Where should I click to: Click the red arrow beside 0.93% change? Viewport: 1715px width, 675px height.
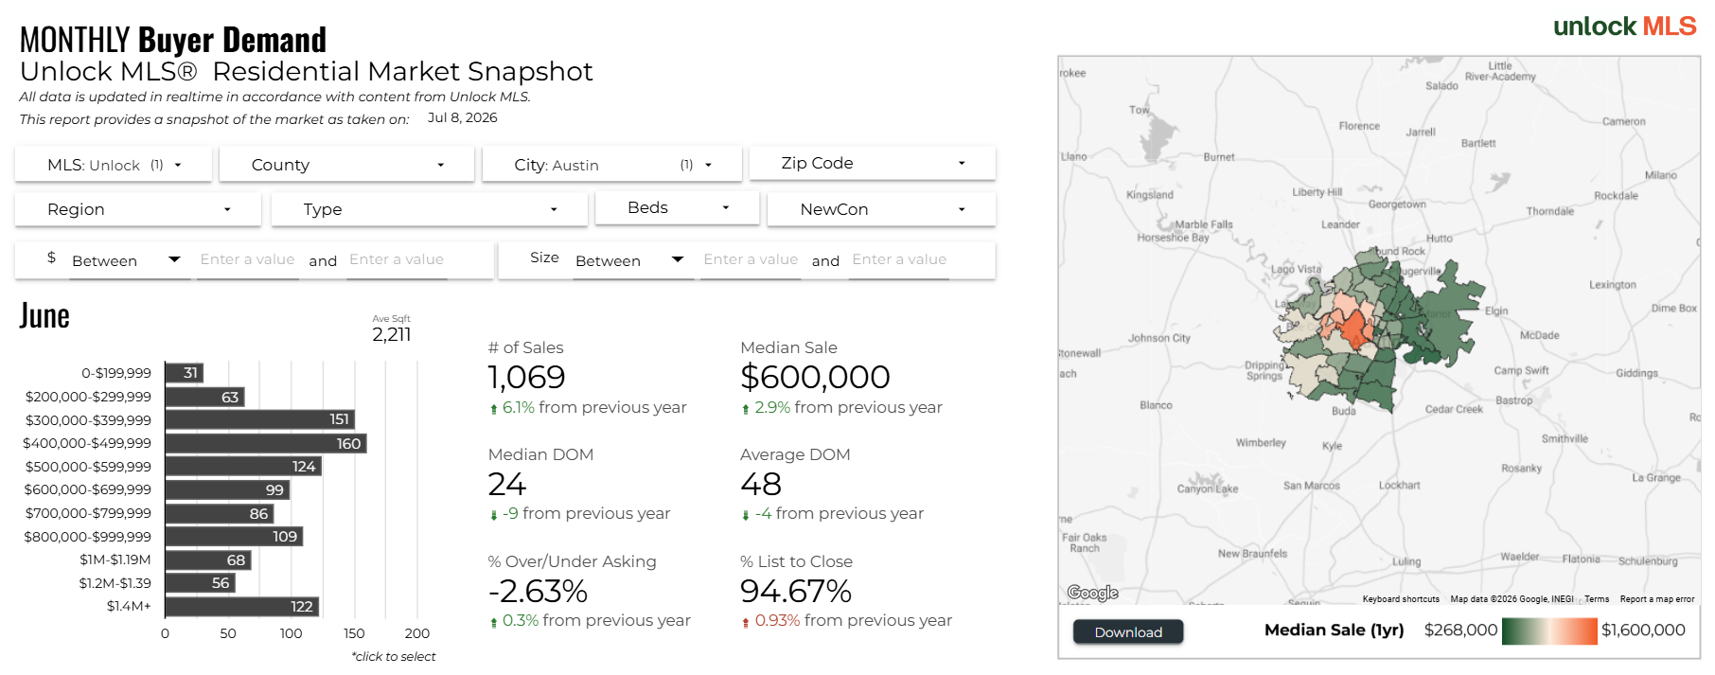click(746, 622)
